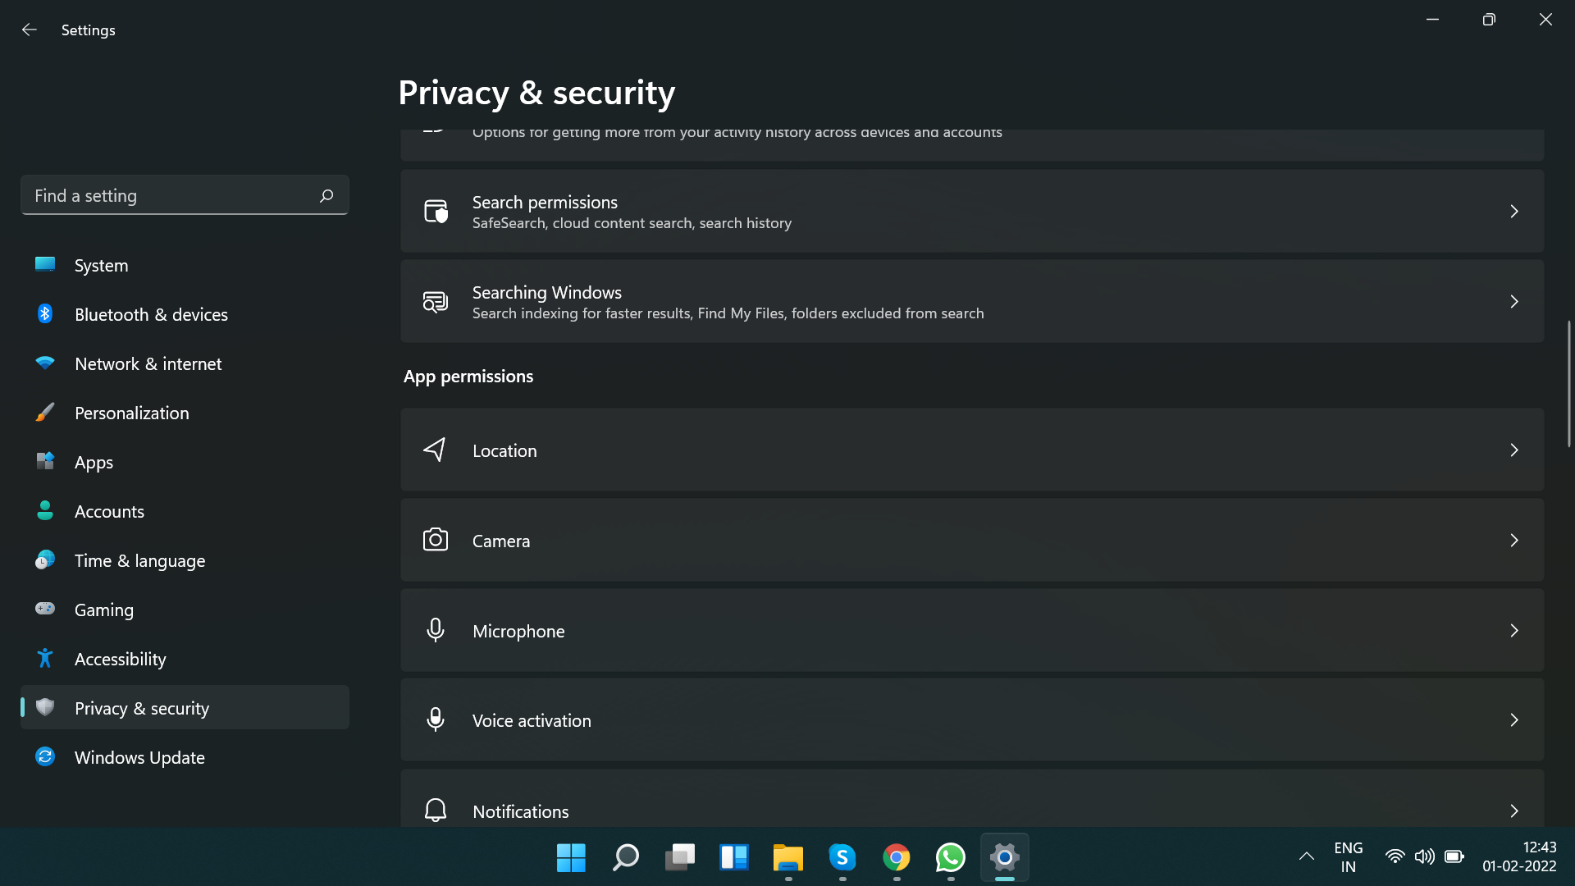Click the vertical scrollbar on the right
Screen dimensions: 1575x886
[x=1568, y=384]
